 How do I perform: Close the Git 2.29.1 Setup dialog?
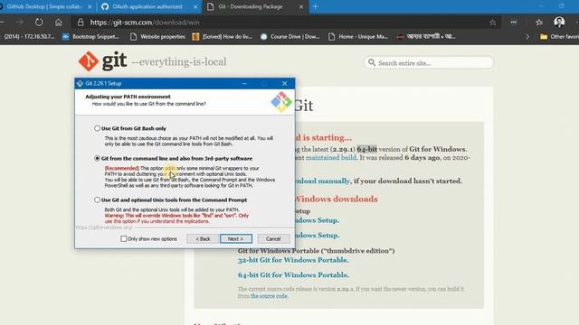point(284,84)
